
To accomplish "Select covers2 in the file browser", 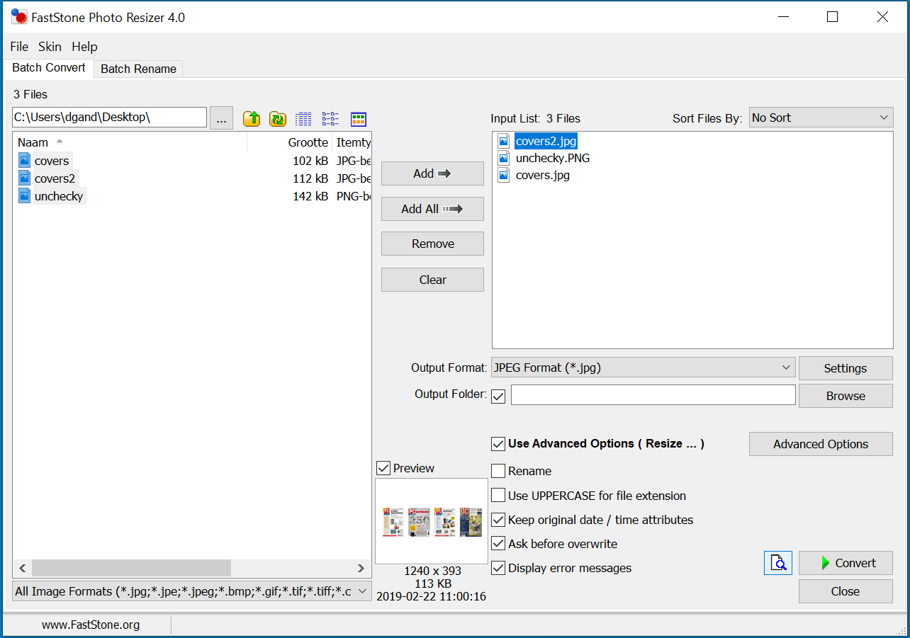I will (x=55, y=178).
